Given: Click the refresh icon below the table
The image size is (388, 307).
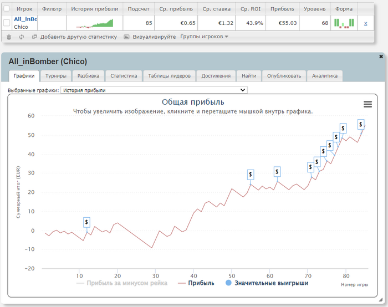Looking at the screenshot, I should pyautogui.click(x=22, y=37).
